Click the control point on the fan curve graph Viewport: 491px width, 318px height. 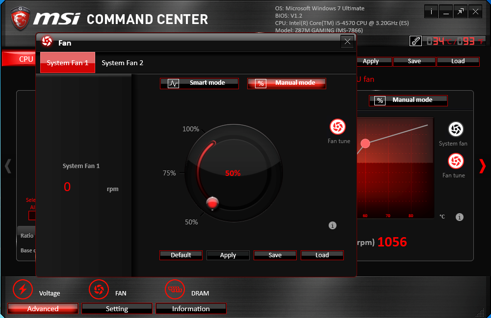tap(365, 144)
